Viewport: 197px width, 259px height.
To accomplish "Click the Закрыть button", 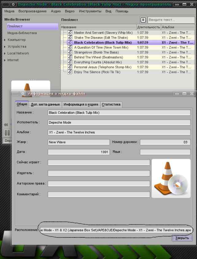I will point(182,238).
